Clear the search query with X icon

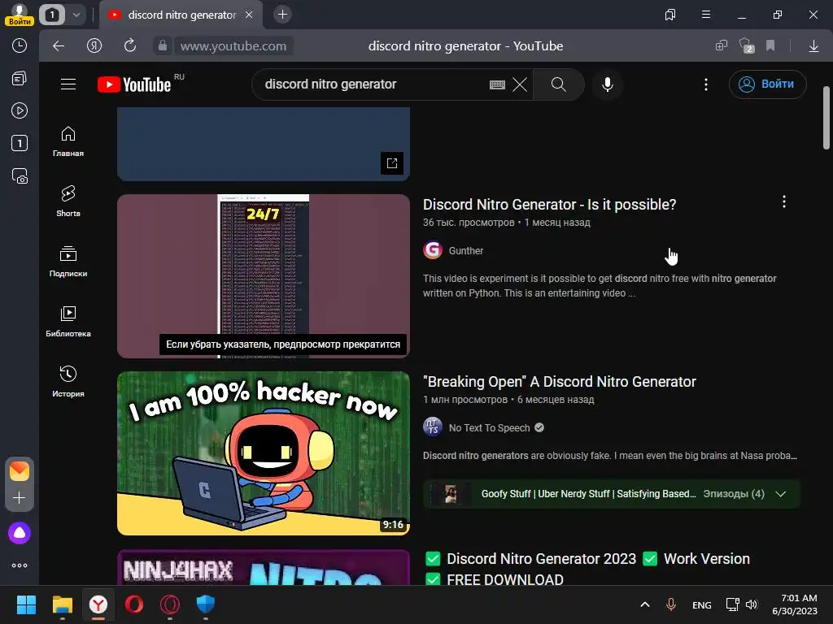pyautogui.click(x=520, y=84)
